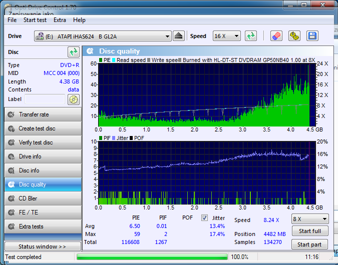Refresh disc info in the Disc panel
The height and width of the screenshot is (265, 338).
click(74, 52)
